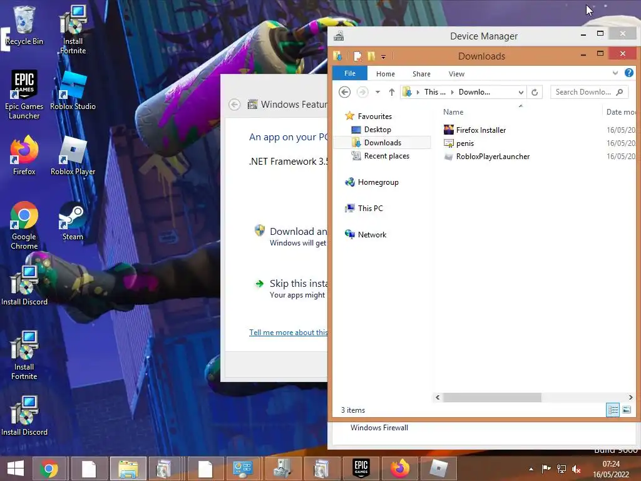Image resolution: width=641 pixels, height=481 pixels.
Task: Open Epic Games taskbar button
Action: [x=361, y=468]
